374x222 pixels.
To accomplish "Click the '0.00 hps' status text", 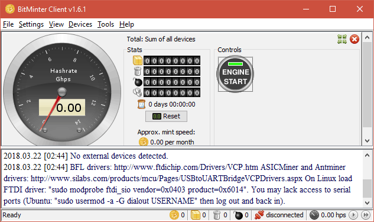I will pyautogui.click(x=333, y=215).
